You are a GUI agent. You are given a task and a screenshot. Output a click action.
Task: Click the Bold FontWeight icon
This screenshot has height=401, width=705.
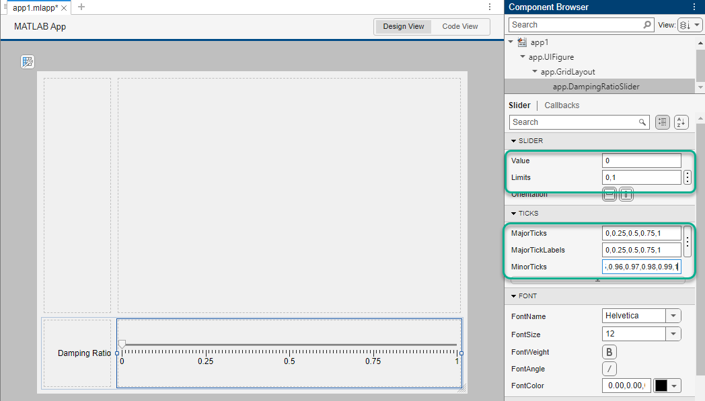point(609,351)
